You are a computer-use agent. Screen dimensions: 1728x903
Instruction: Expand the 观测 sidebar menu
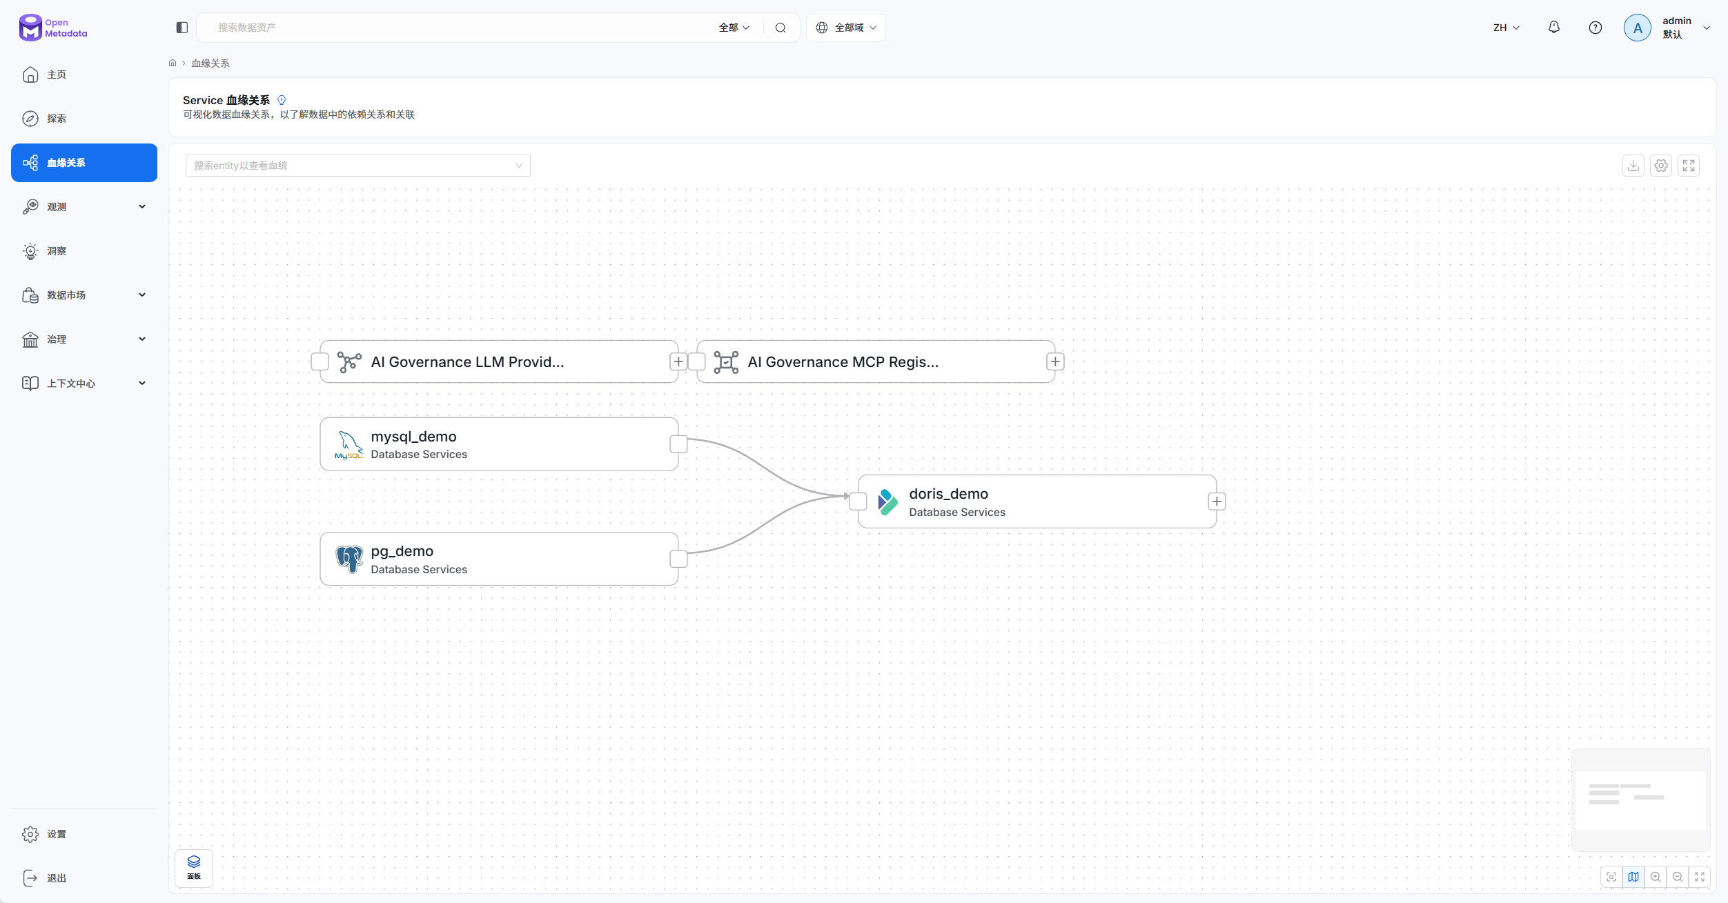pos(84,207)
